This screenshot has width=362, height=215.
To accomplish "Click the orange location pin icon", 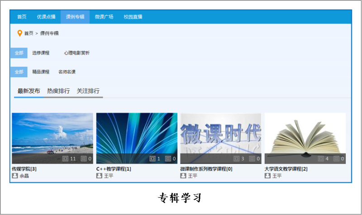I will [x=20, y=33].
